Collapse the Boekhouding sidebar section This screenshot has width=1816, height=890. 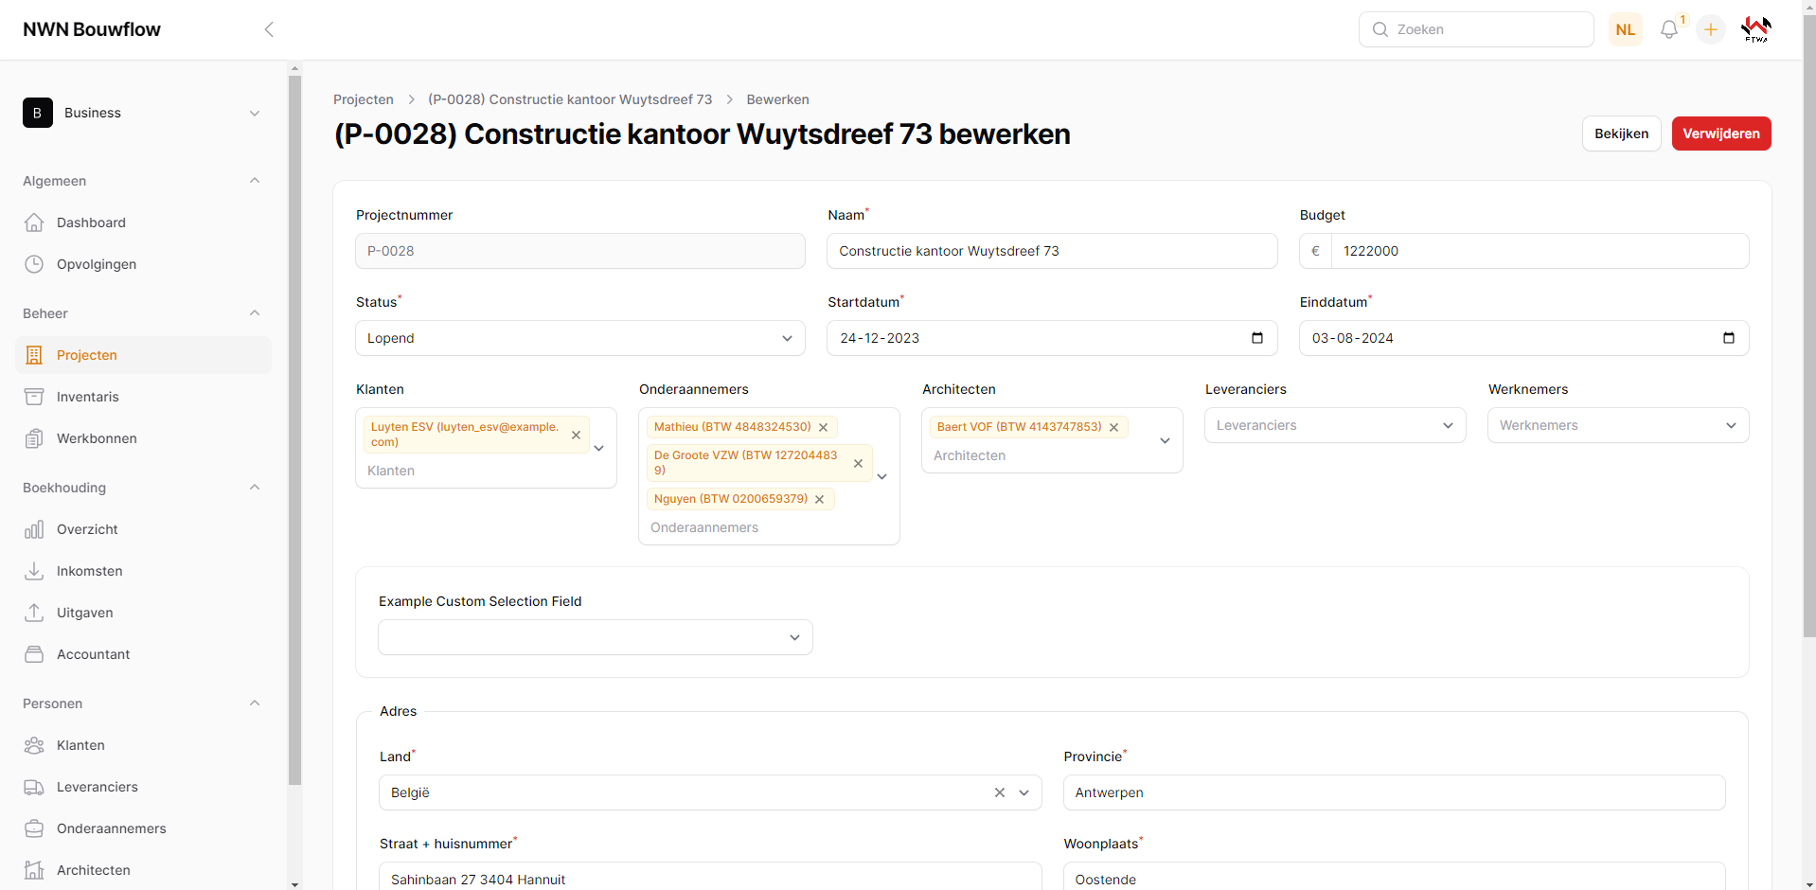pos(254,488)
